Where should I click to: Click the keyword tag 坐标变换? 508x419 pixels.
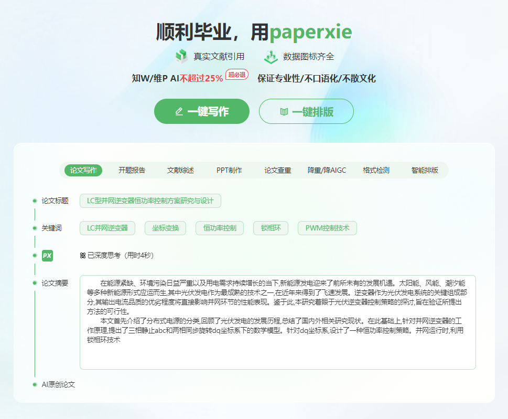(x=165, y=228)
